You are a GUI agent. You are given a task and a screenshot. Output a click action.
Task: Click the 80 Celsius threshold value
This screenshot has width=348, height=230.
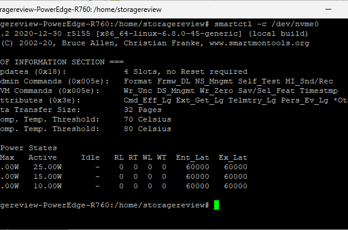[148, 129]
